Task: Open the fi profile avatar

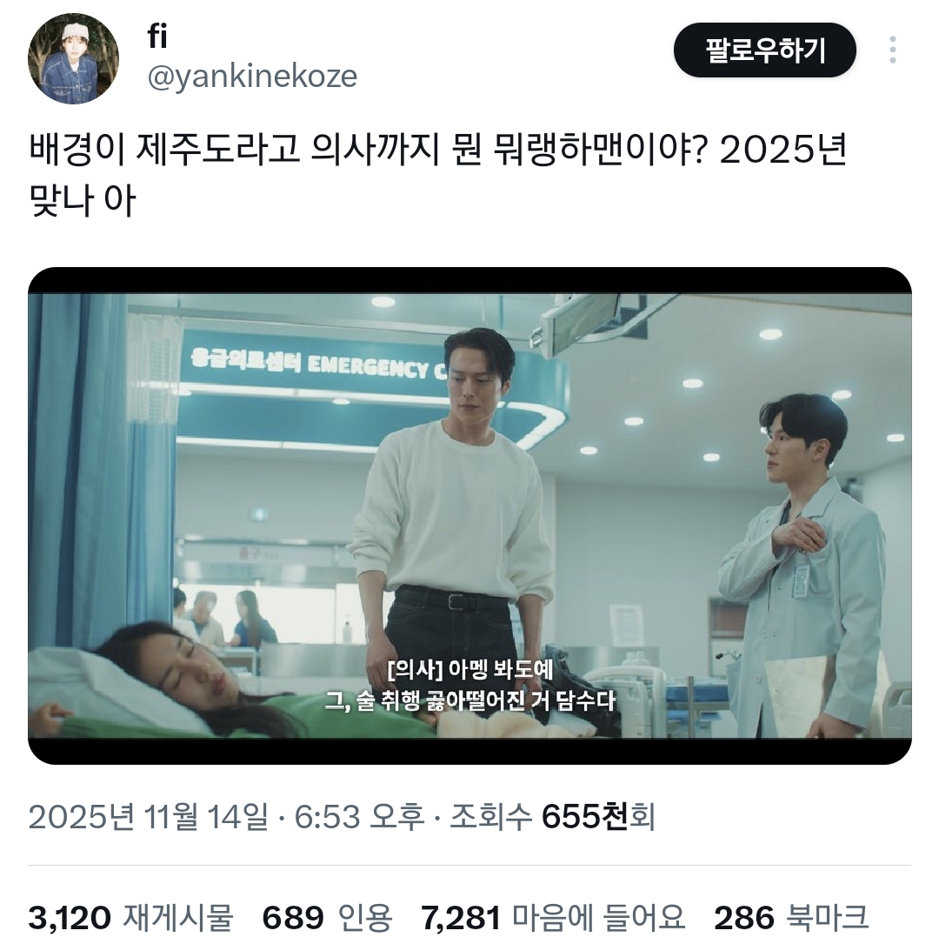Action: (73, 58)
